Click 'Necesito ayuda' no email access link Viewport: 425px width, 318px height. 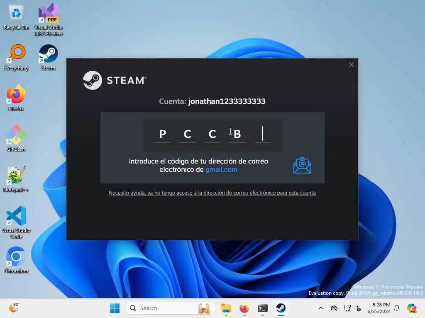point(212,193)
